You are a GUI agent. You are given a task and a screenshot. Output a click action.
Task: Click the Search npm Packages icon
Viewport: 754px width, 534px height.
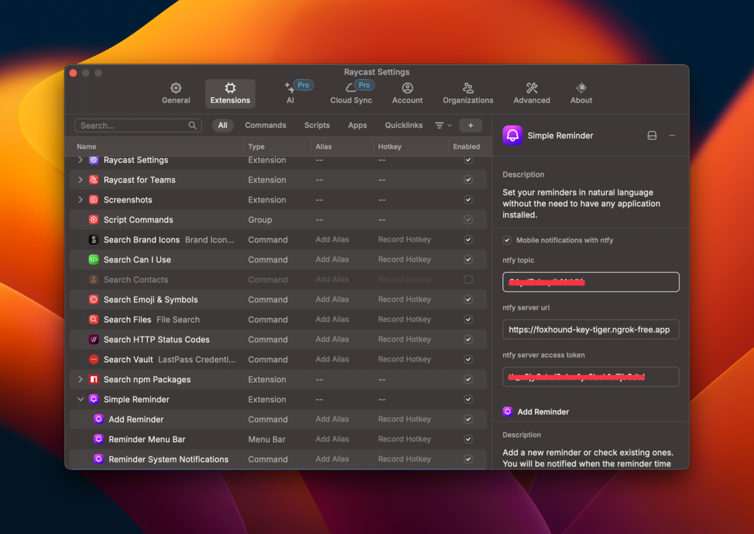(x=94, y=380)
